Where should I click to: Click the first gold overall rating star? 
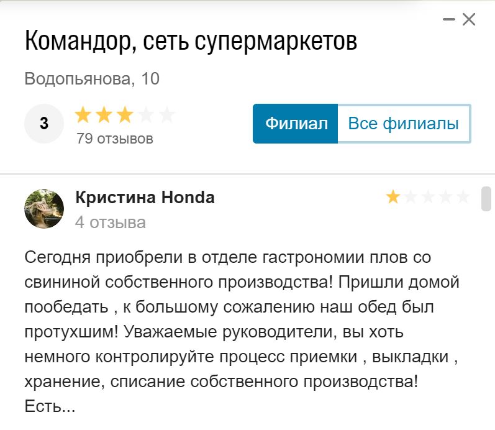(x=83, y=115)
